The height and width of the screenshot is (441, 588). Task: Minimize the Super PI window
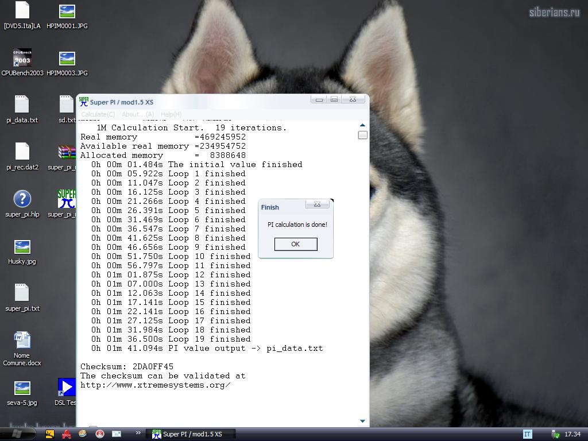(x=319, y=99)
